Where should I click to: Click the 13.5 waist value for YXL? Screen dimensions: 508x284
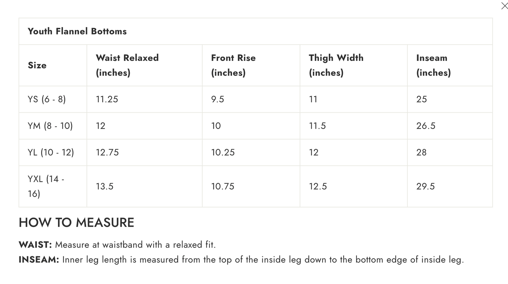pyautogui.click(x=105, y=186)
